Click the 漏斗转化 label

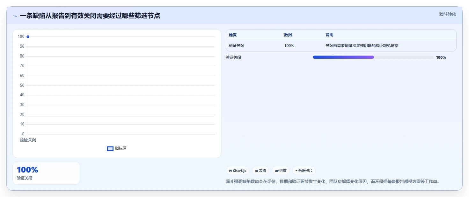pyautogui.click(x=447, y=14)
